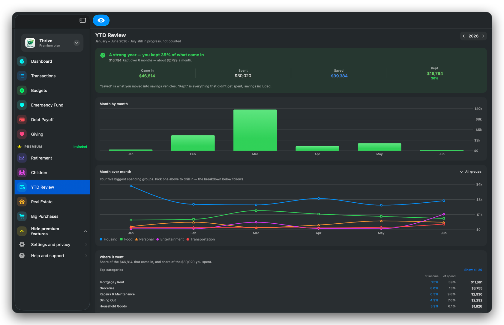
Task: Click the $11,661 amount for Mortgage / Rent
Action: pyautogui.click(x=476, y=282)
